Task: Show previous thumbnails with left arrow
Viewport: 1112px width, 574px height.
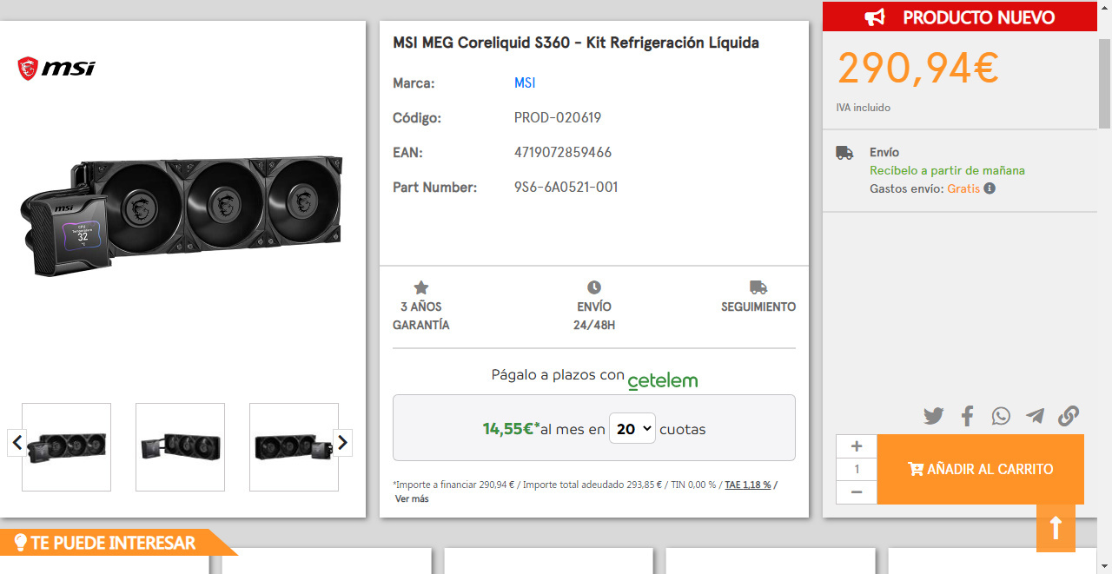Action: (17, 443)
